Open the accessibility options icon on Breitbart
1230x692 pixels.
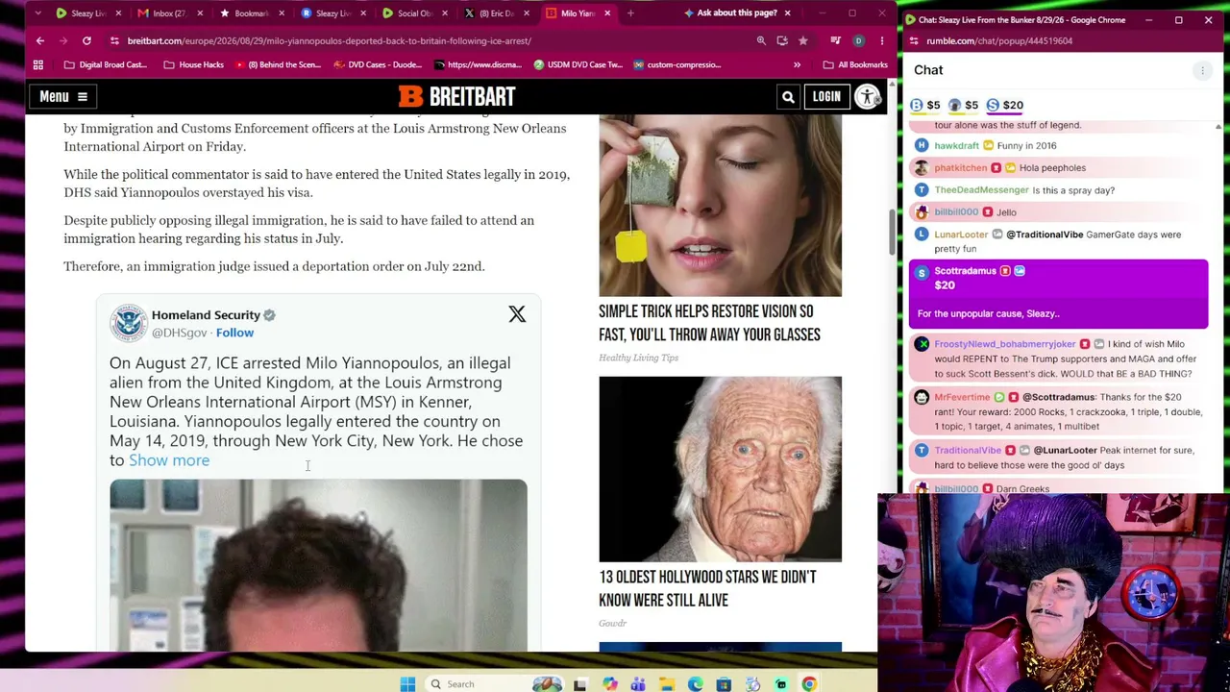coord(867,96)
